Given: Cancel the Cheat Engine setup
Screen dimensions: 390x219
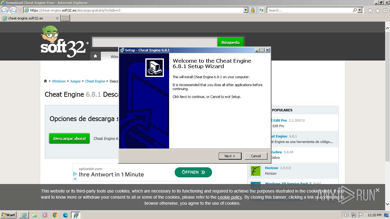Looking at the screenshot, I should click(x=256, y=156).
